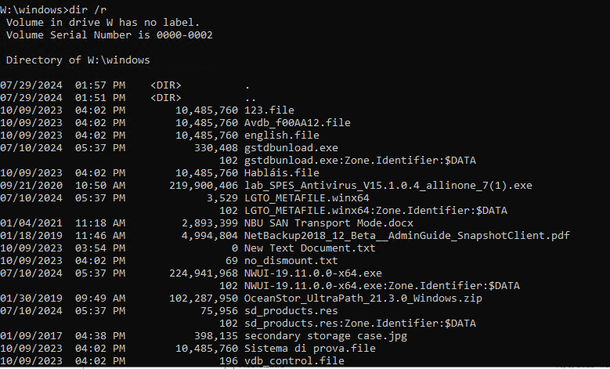
Task: Select gstdbunload.exe:Zone.Identifier:$DATA stream entry
Action: pos(360,161)
